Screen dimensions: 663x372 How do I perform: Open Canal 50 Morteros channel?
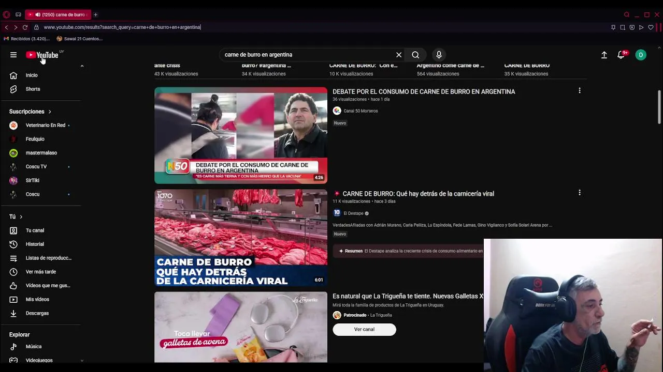click(x=361, y=111)
